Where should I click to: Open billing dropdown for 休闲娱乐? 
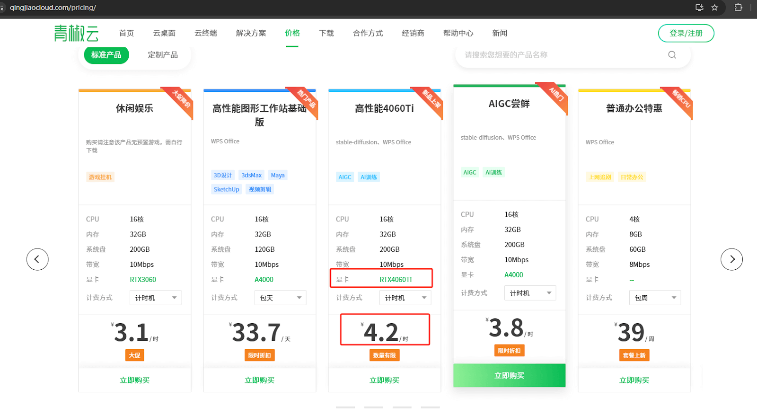[x=156, y=298]
